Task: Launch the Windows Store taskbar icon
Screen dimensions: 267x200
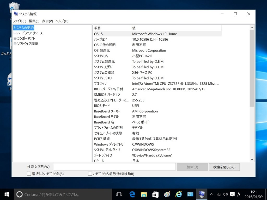Action: click(x=155, y=194)
